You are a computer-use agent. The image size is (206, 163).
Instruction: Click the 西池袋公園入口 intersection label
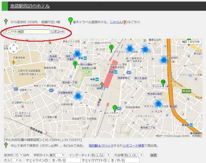[53, 58]
